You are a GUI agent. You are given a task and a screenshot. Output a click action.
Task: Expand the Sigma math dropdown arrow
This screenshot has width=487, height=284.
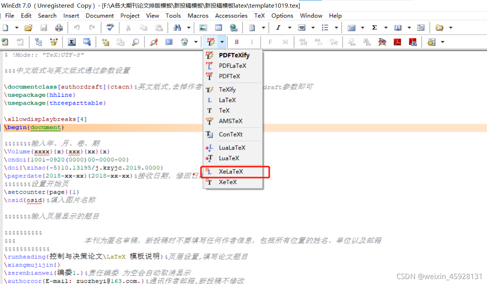(386, 28)
